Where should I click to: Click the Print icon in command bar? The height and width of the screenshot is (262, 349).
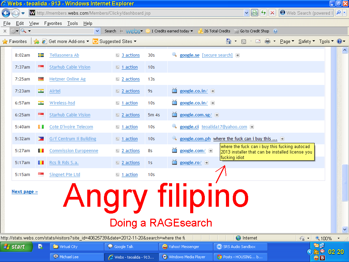pyautogui.click(x=268, y=41)
